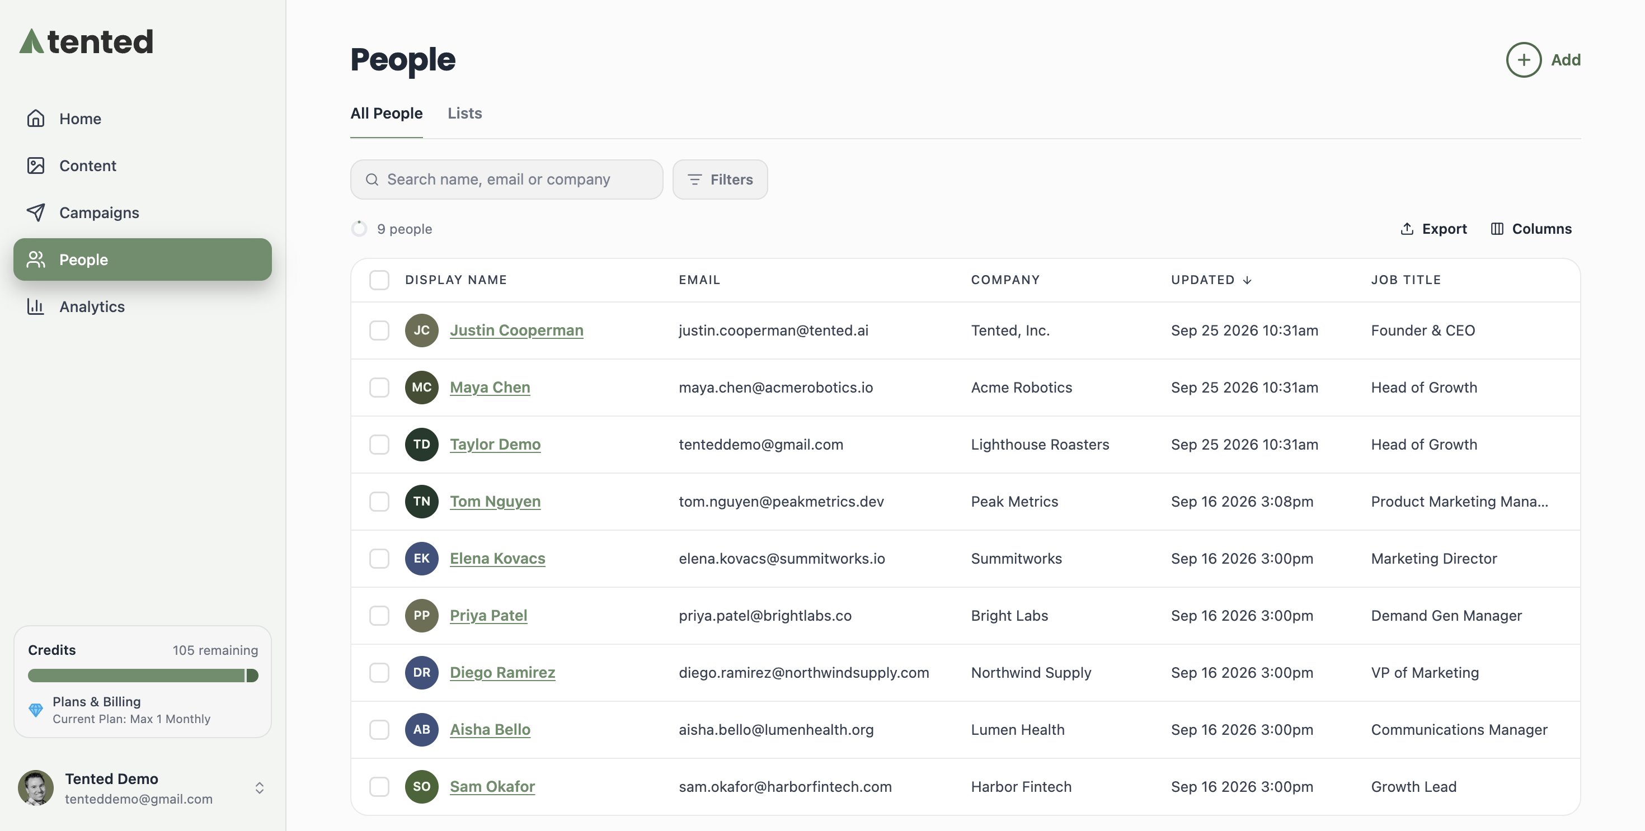Select the All People tab
The image size is (1645, 831).
[x=386, y=113]
